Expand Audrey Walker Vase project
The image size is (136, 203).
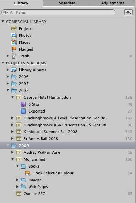[x=12, y=152]
